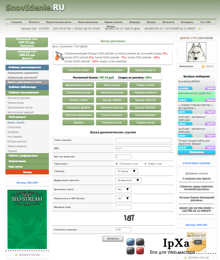Open the Бонусы menu item
Image resolution: width=220 pixels, height=260 pixels.
coord(151,22)
